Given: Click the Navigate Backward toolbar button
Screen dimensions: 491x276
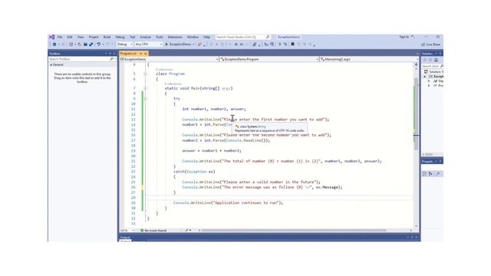Looking at the screenshot, I should [x=54, y=44].
